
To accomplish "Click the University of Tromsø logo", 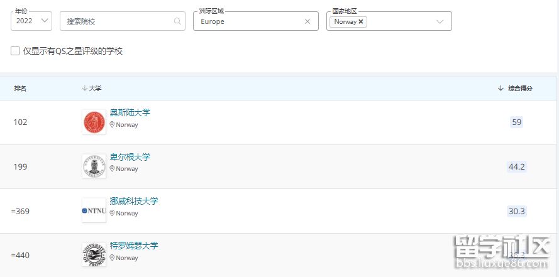I will tap(94, 255).
